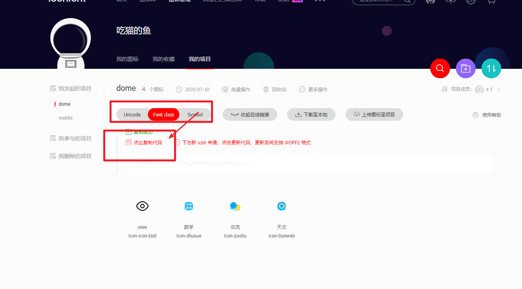522x289 pixels.
Task: Switch to 我的项目 tab
Action: point(200,59)
